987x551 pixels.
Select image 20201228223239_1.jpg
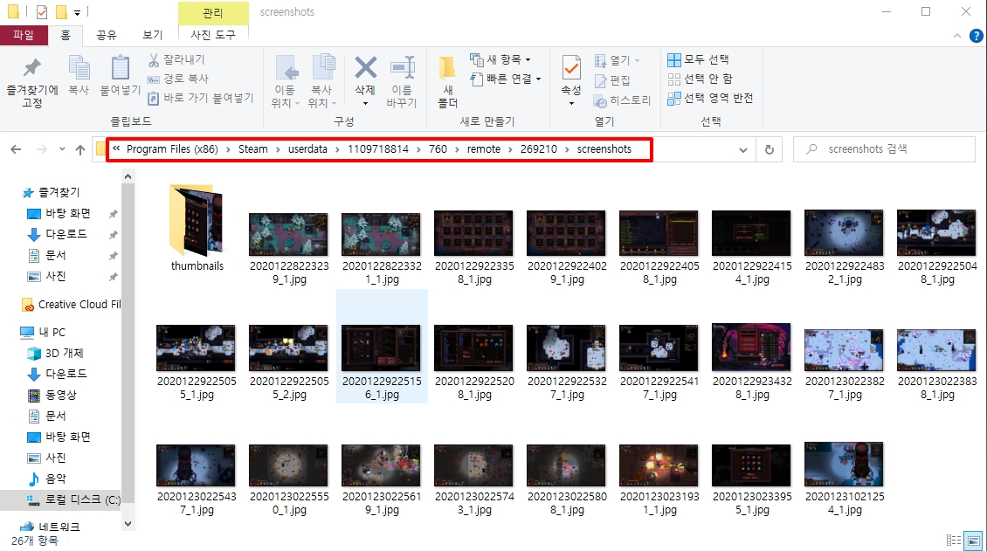click(x=289, y=249)
